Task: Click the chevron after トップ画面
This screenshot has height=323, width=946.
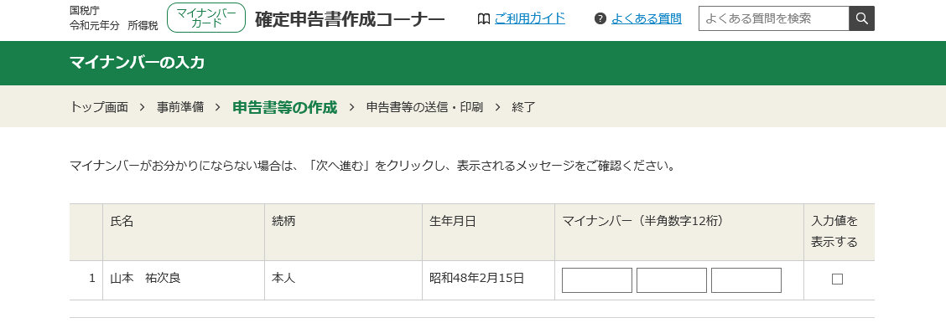Action: [143, 107]
